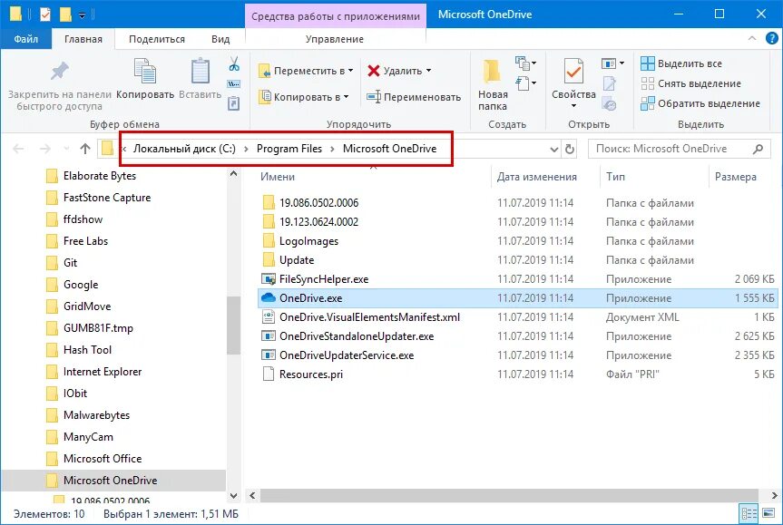Click the Forward navigation arrow
Screen dimensions: 783x525
45,149
